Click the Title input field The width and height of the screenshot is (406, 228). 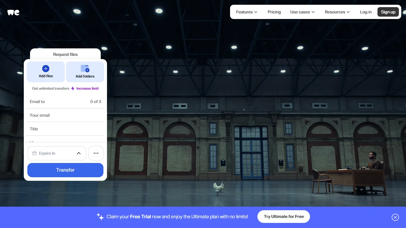click(65, 129)
